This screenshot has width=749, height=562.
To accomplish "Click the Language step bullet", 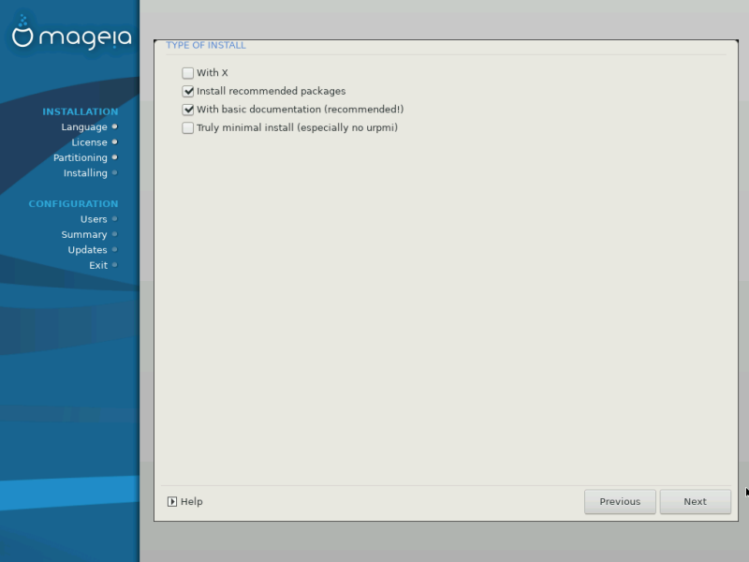I will coord(114,126).
